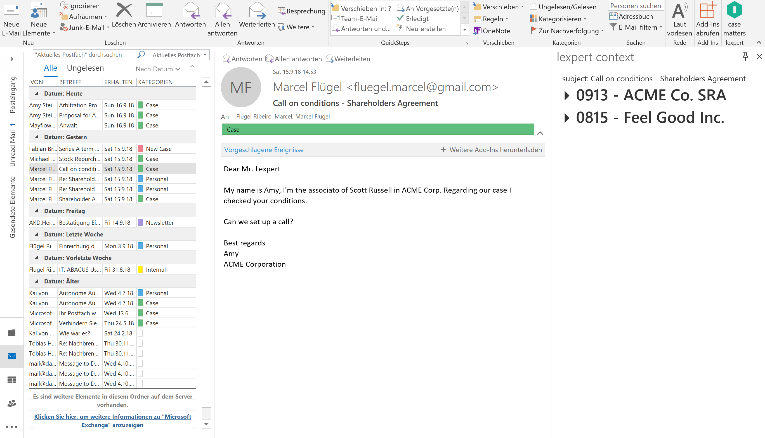Expand the 0913 - ACME Co. SRA item
765x438 pixels.
click(x=567, y=95)
